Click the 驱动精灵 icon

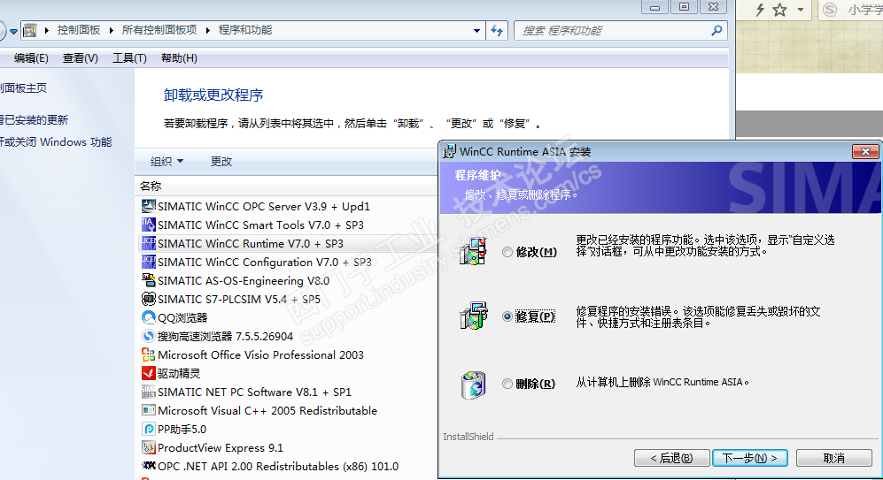148,373
